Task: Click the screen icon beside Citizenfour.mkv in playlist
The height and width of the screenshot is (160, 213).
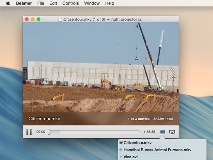Action: (x=121, y=143)
